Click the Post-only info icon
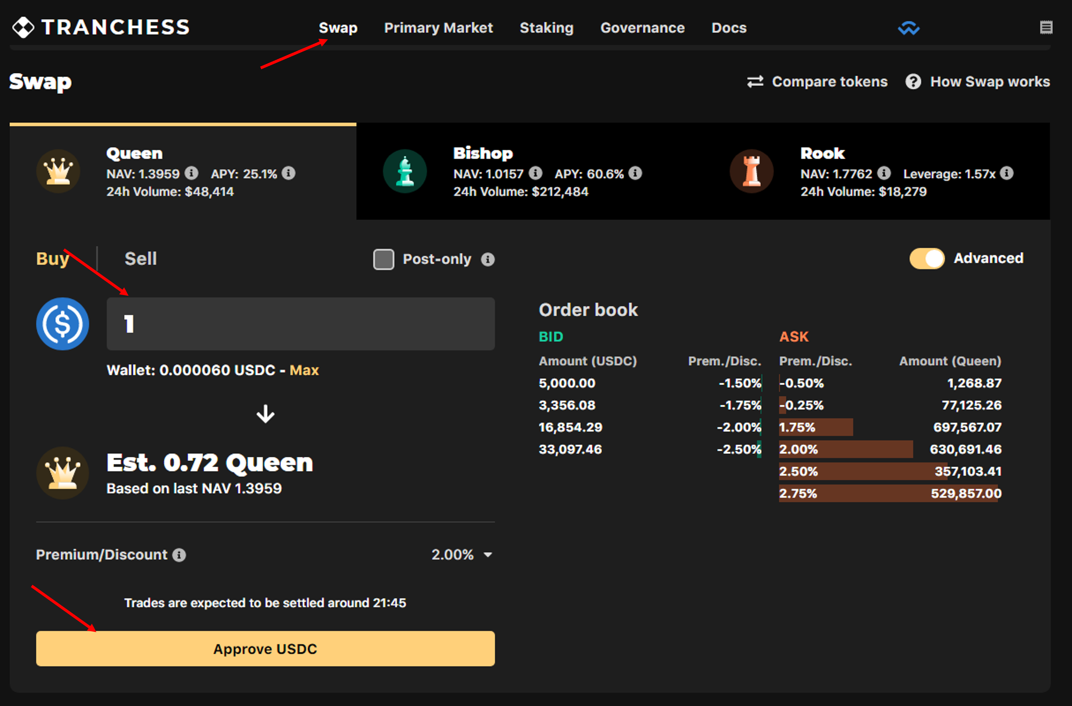The height and width of the screenshot is (706, 1072). pyautogui.click(x=488, y=259)
